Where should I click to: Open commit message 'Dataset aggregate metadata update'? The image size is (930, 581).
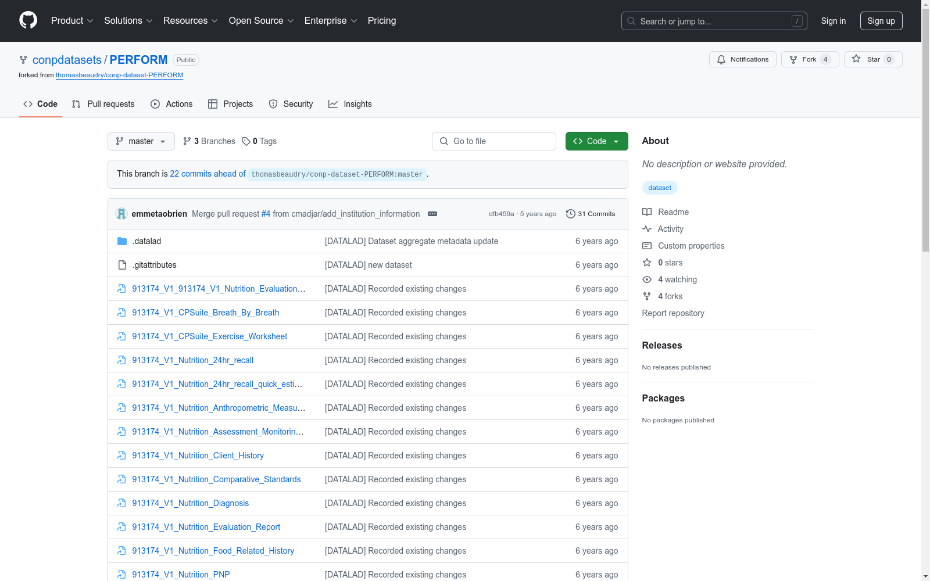pyautogui.click(x=412, y=241)
